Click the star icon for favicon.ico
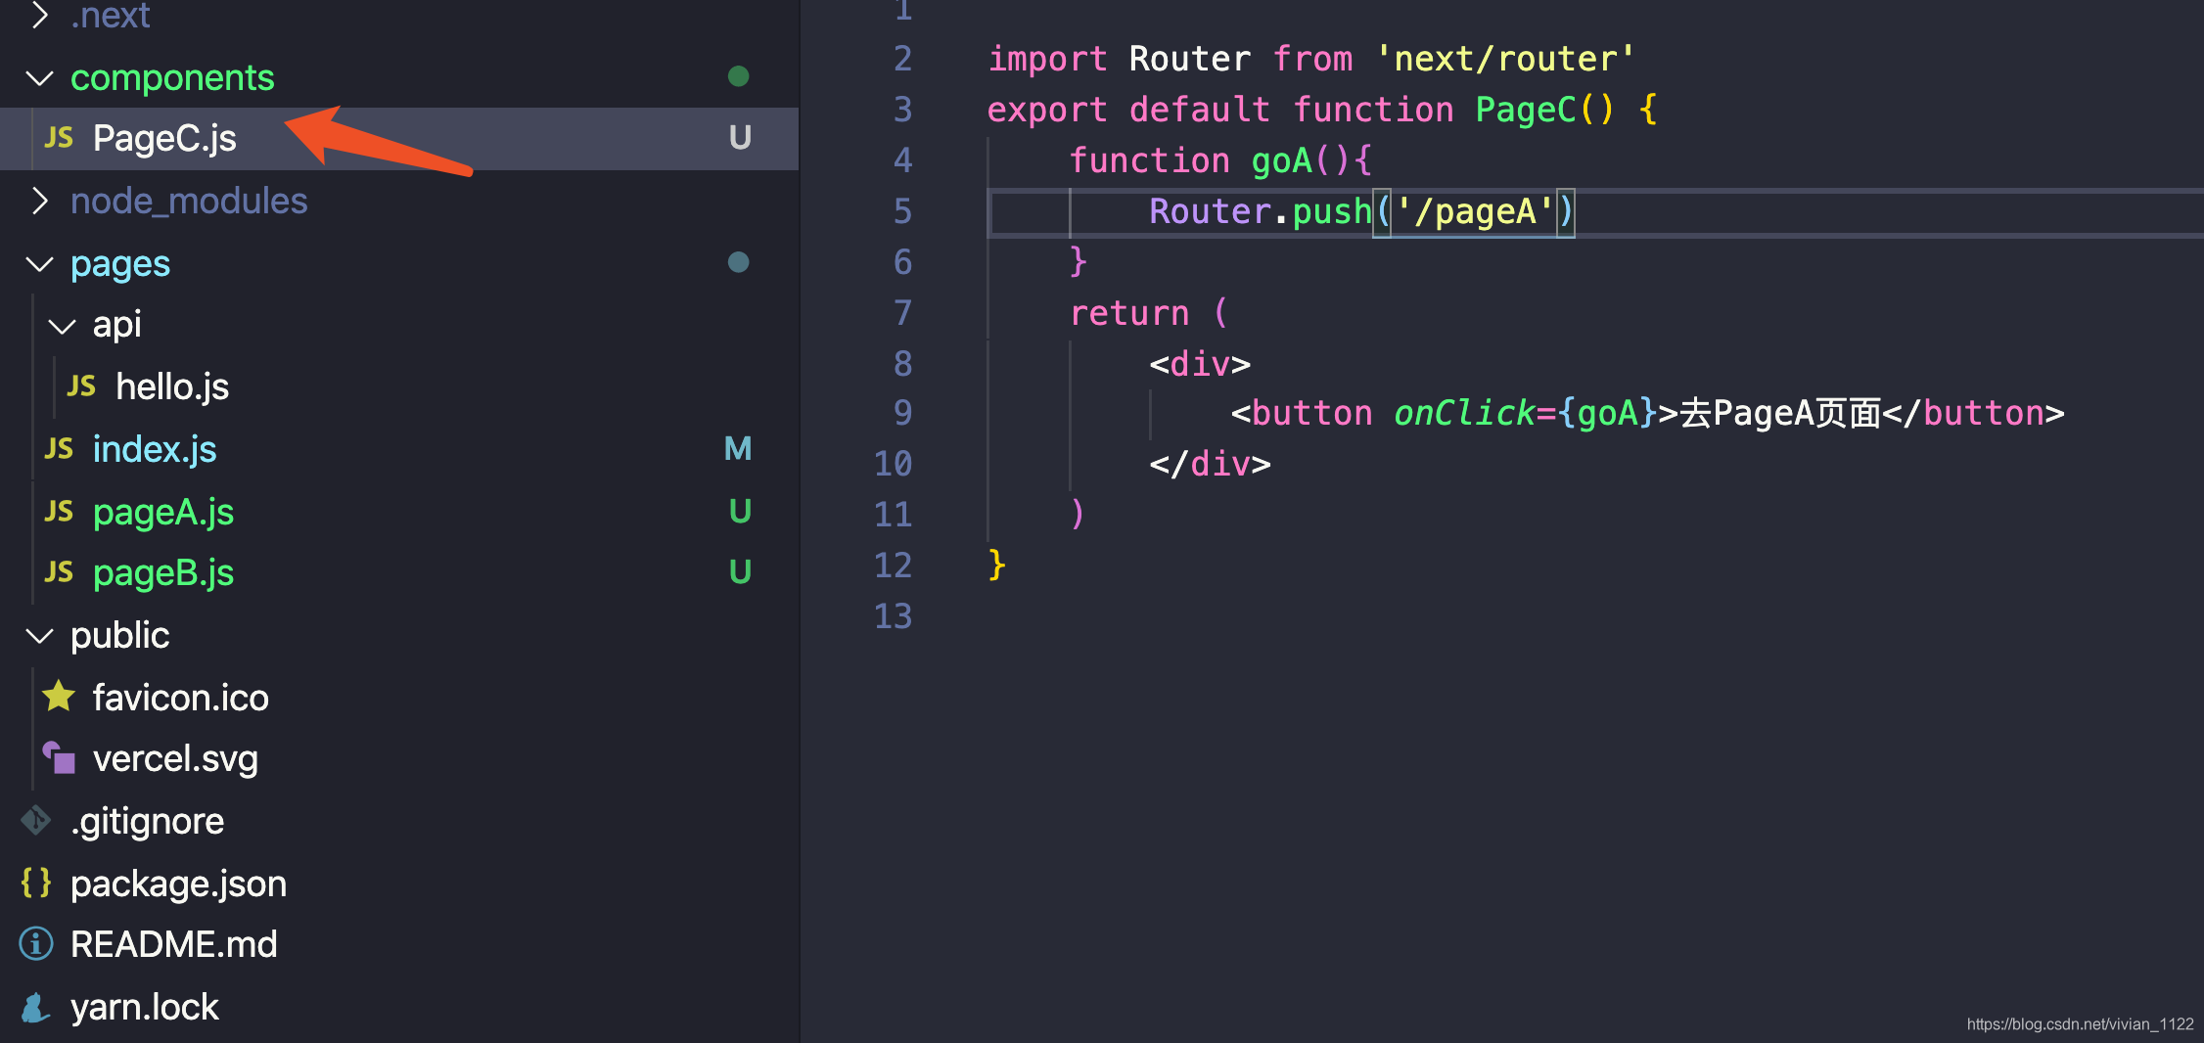This screenshot has width=2204, height=1043. [x=59, y=697]
